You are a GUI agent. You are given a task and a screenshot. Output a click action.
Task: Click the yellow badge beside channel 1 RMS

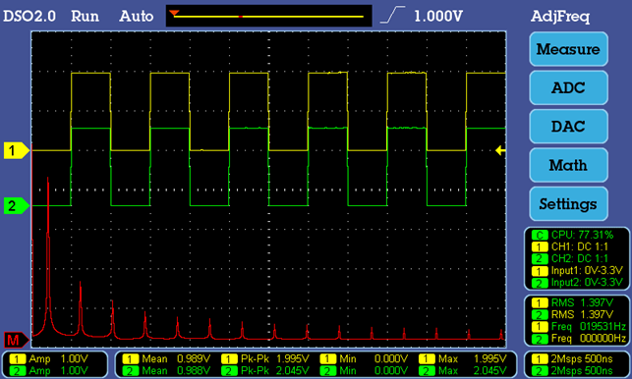point(540,302)
